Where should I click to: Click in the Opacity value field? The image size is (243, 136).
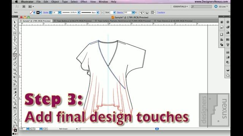tap(128, 12)
